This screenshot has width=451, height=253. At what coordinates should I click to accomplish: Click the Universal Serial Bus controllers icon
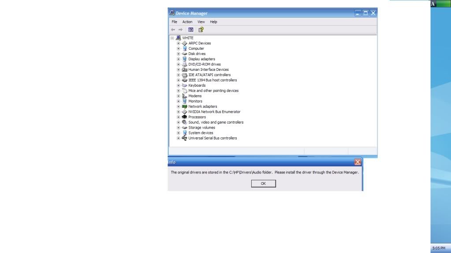(185, 138)
